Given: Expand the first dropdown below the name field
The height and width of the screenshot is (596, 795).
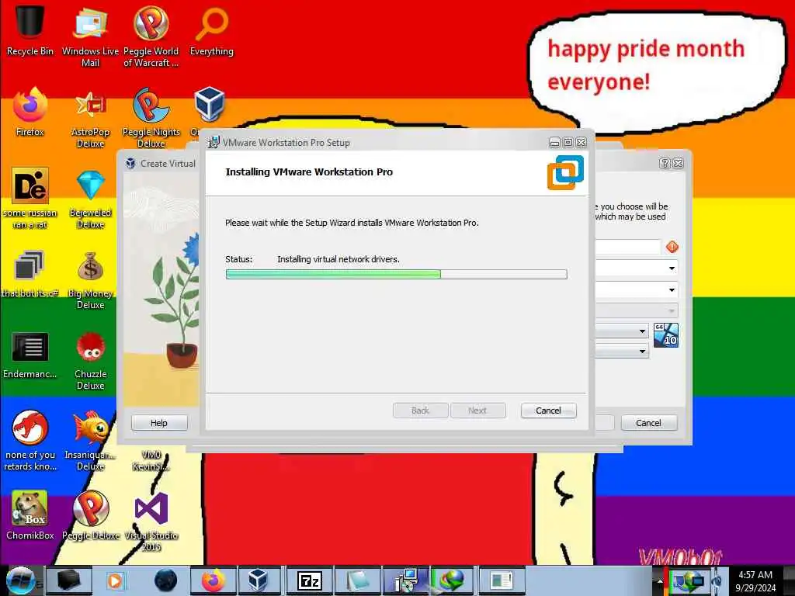Looking at the screenshot, I should (672, 268).
